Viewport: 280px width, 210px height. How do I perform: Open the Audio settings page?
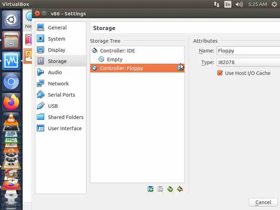point(61,72)
